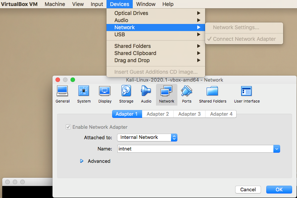Open the General settings section
The width and height of the screenshot is (297, 198).
[x=63, y=94]
